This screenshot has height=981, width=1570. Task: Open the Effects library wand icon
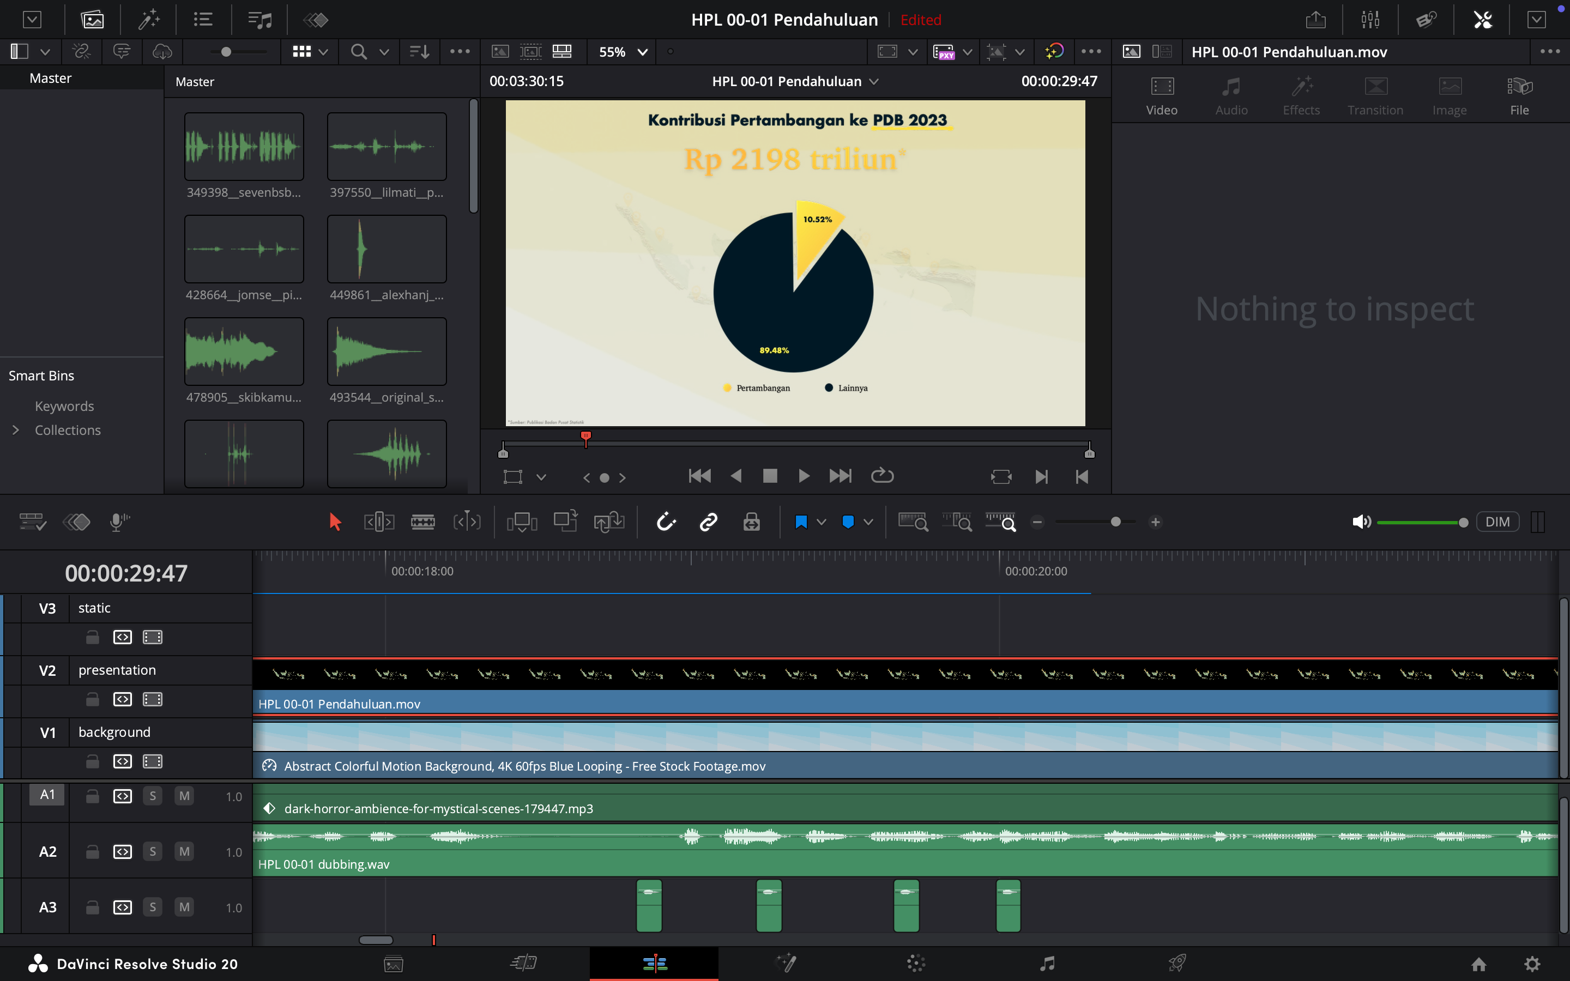[149, 20]
